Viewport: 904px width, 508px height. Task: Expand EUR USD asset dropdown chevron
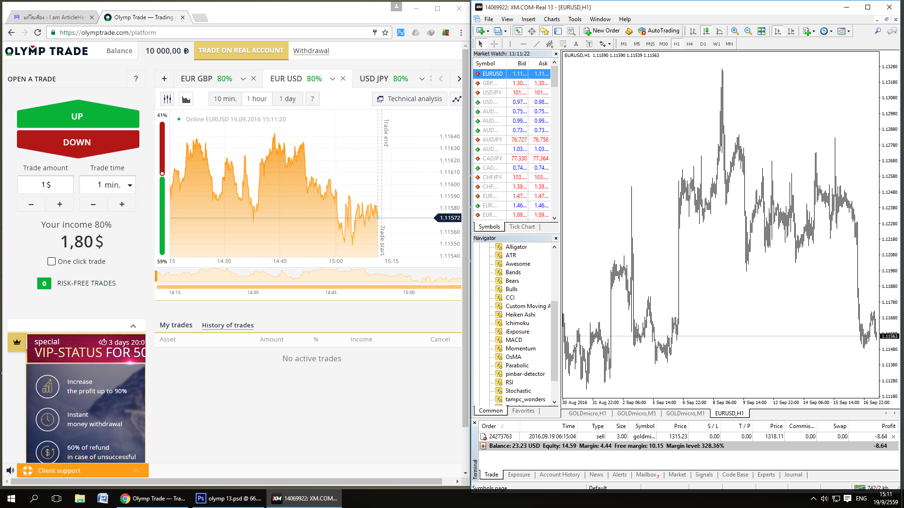332,79
